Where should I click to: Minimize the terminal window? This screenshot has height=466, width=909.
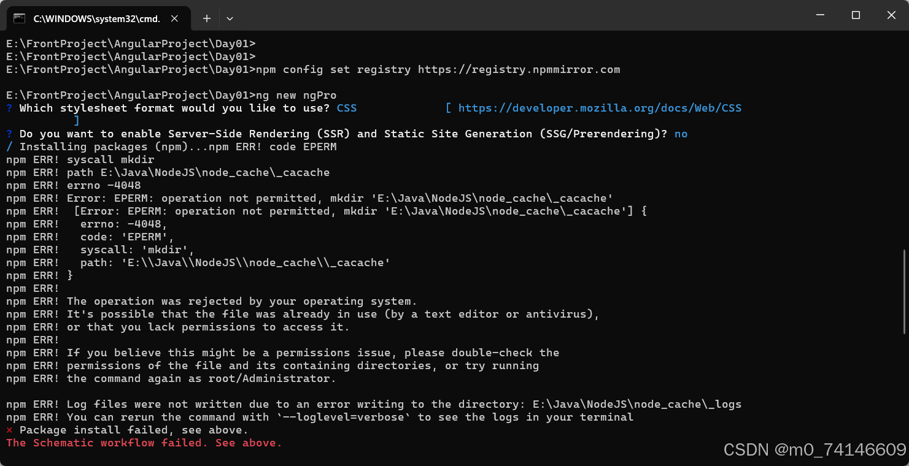(x=820, y=15)
